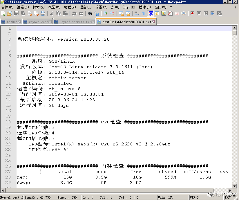The image size is (239, 200).
Task: Open the 窗口(W) menu
Action: (x=160, y=7)
